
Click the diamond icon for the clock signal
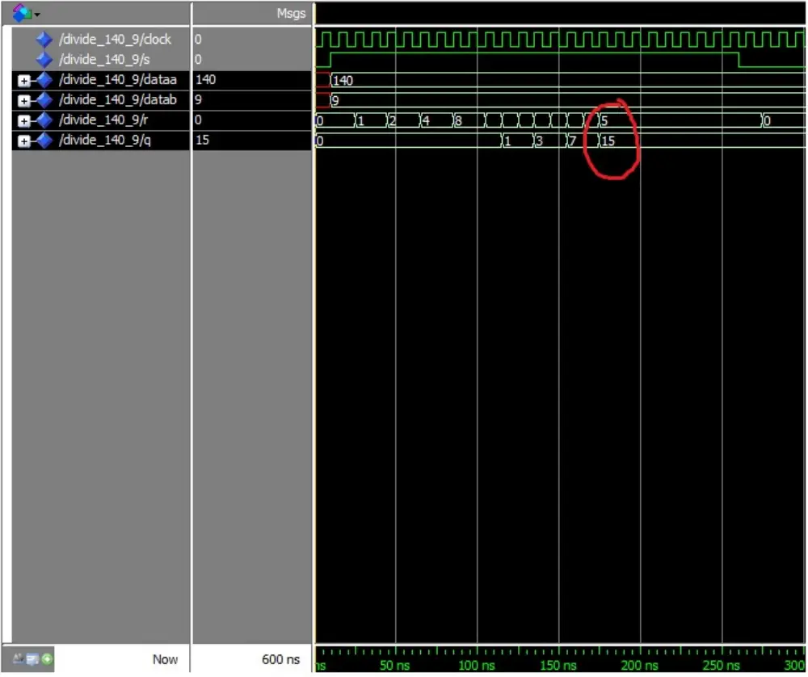(44, 40)
